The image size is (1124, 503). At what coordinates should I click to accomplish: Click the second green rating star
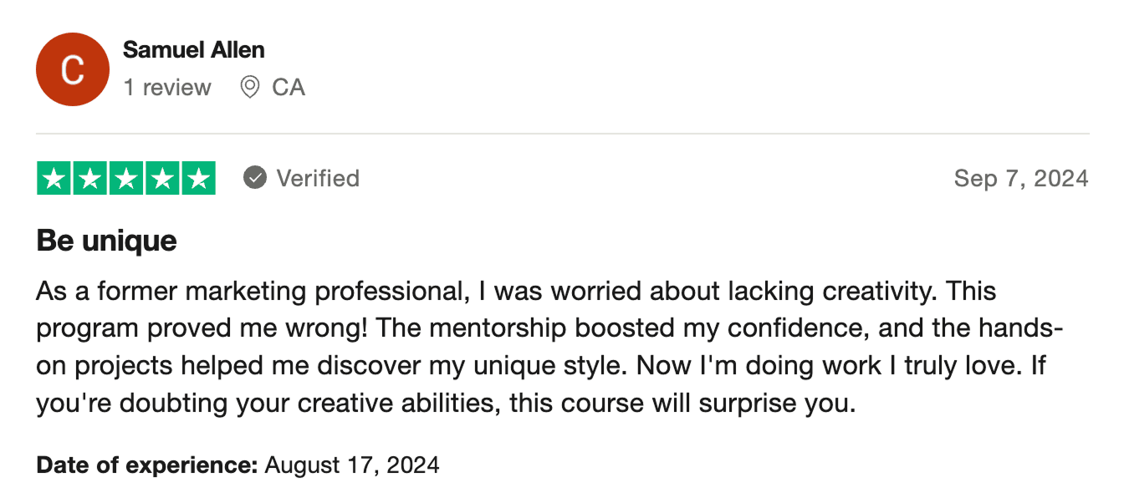(x=90, y=179)
